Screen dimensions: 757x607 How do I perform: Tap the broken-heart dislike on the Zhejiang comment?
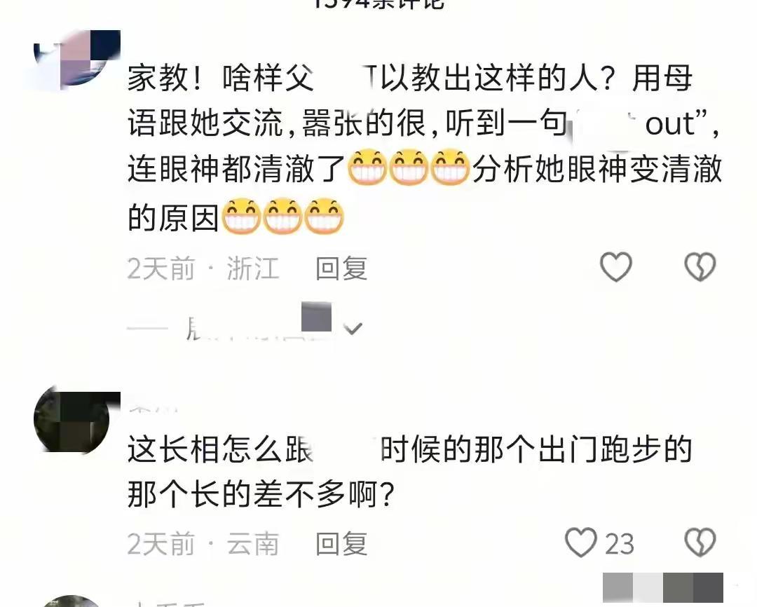(x=700, y=267)
